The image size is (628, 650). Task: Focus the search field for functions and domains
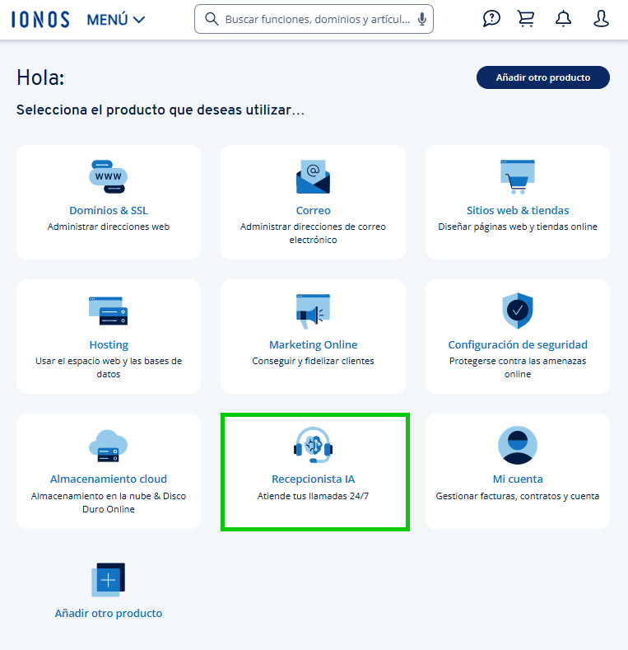coord(314,19)
